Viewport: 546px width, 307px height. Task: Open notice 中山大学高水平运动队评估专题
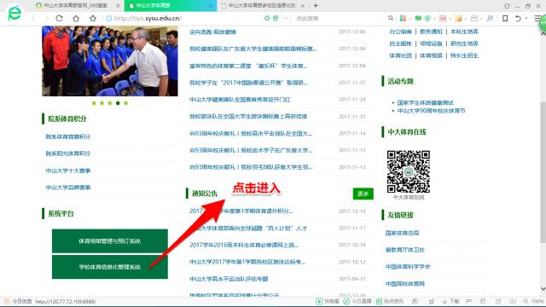click(x=229, y=279)
